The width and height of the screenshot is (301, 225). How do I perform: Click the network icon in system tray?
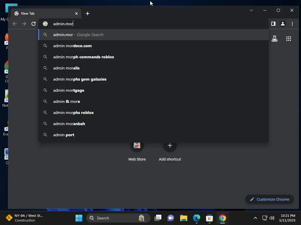265,218
